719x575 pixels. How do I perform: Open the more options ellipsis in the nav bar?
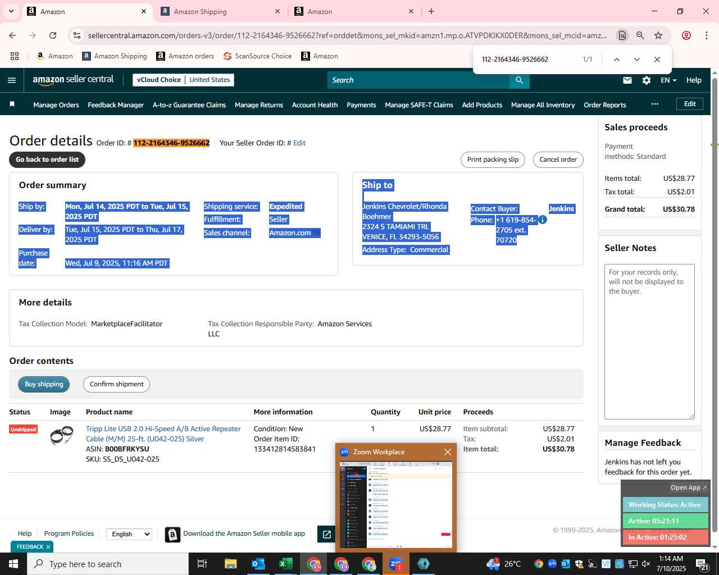pyautogui.click(x=654, y=104)
